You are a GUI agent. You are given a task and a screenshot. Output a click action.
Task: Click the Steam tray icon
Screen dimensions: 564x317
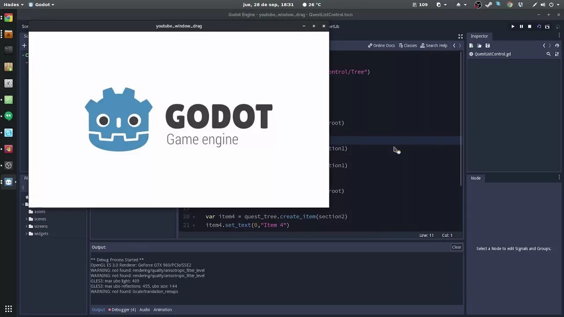[x=489, y=4]
